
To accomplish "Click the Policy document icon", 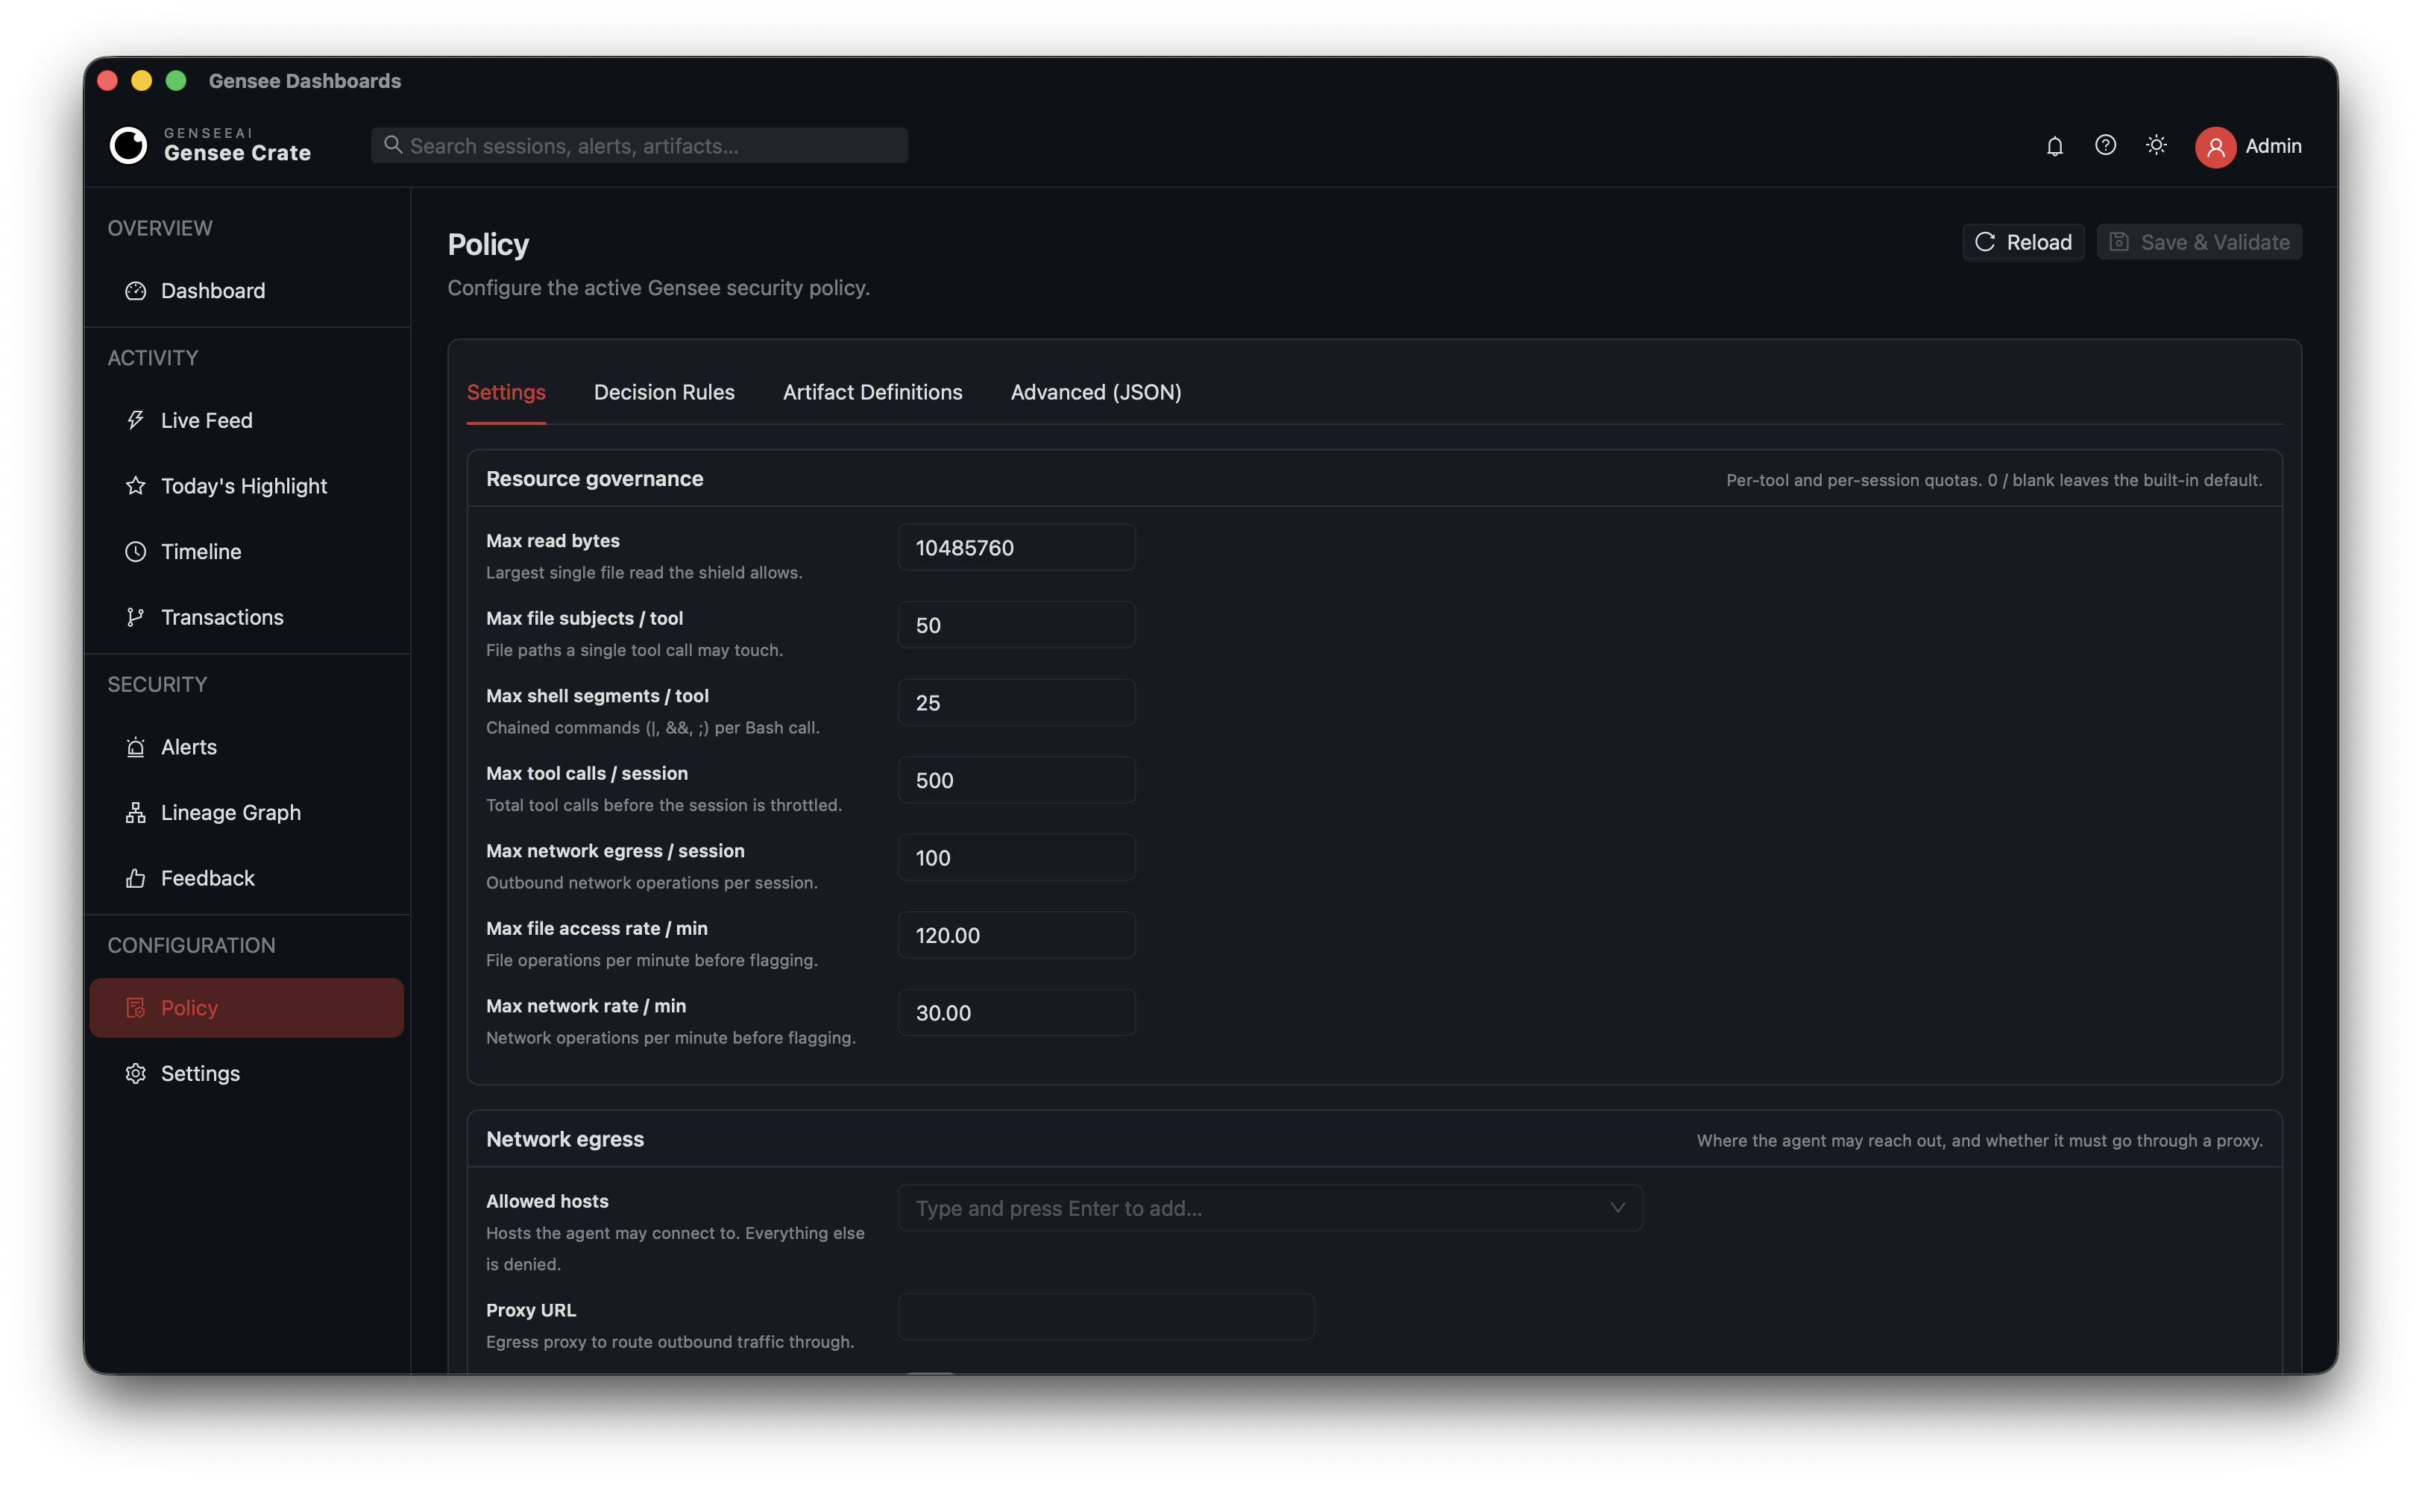I will tap(136, 1007).
